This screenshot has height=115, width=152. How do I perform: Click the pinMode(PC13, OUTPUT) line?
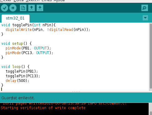tap(29, 53)
